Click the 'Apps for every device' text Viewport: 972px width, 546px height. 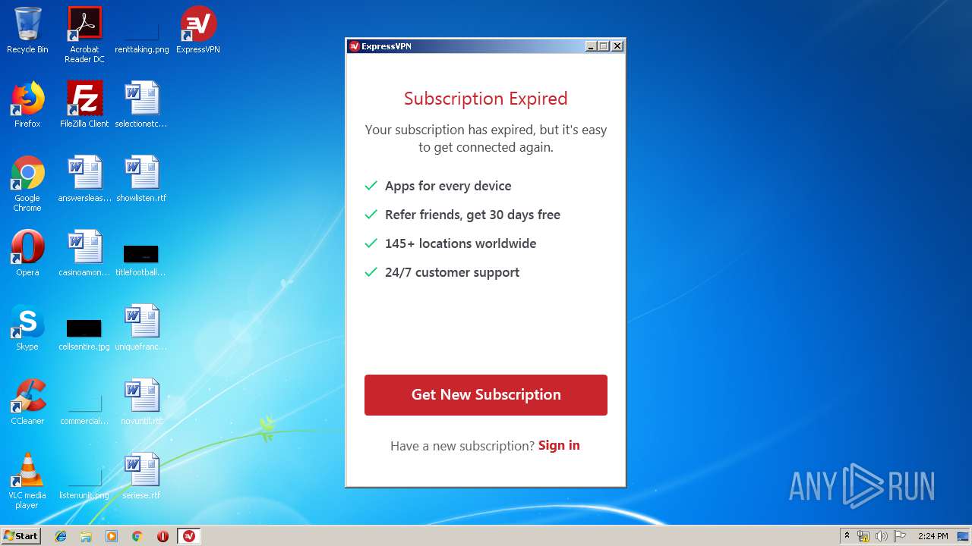(x=448, y=186)
